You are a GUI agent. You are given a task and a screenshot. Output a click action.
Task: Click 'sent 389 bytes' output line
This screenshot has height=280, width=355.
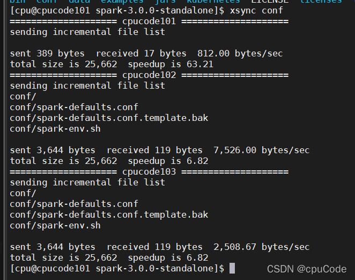[x=146, y=54]
